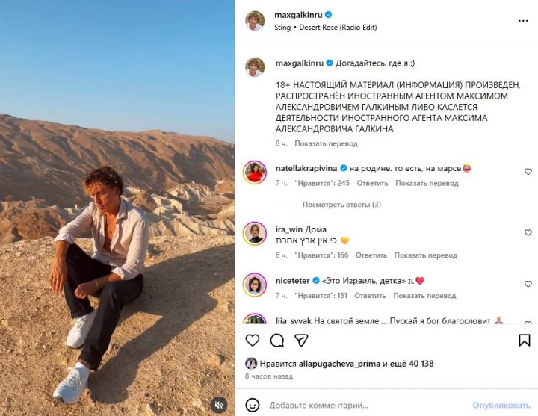Open the maxgalkinru profile avatar in the header

coord(255,21)
